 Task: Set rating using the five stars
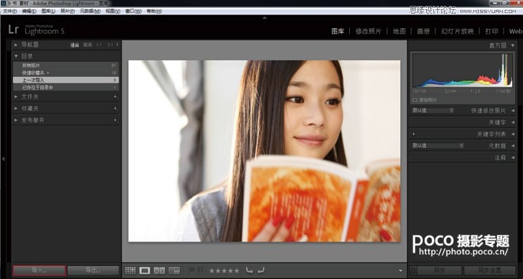point(224,271)
